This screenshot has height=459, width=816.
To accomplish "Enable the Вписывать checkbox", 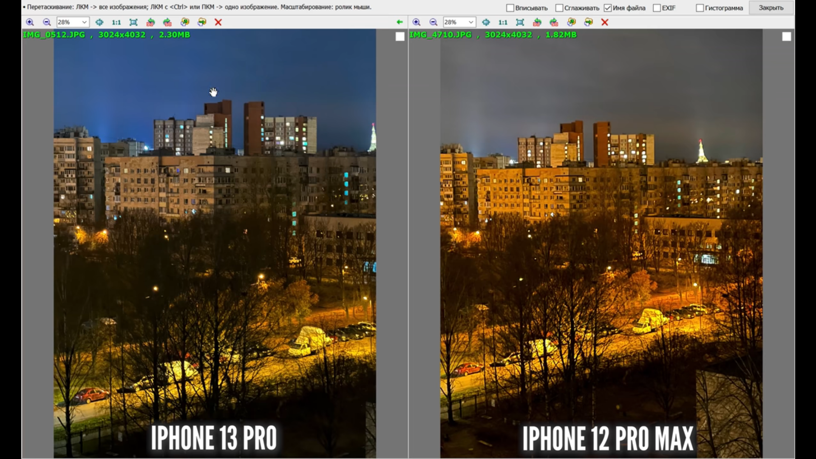I will pos(510,8).
